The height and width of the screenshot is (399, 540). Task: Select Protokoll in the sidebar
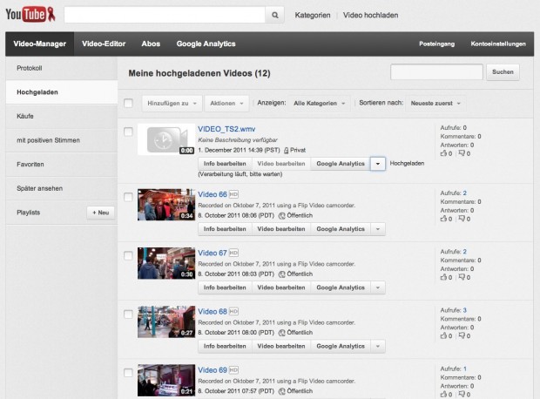click(x=62, y=68)
